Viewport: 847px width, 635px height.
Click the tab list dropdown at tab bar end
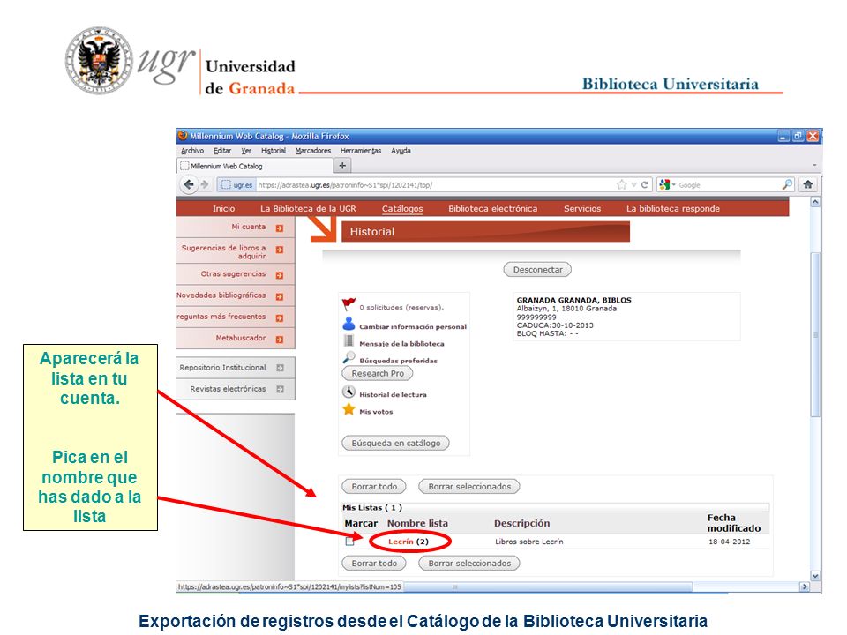(814, 165)
